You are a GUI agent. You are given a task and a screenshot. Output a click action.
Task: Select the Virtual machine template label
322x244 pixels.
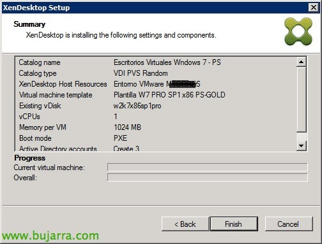(x=56, y=95)
